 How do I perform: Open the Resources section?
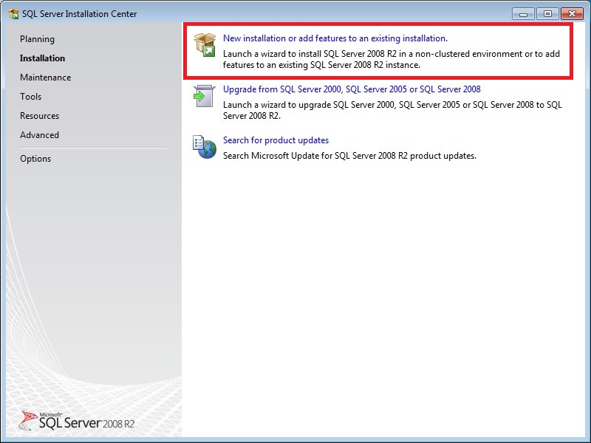[39, 116]
